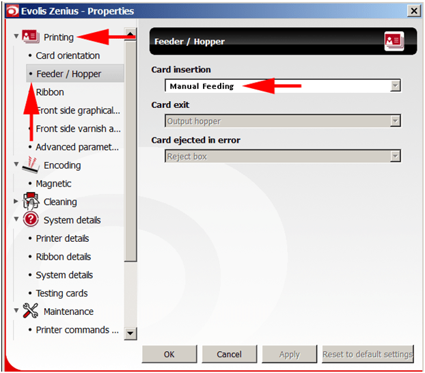The height and width of the screenshot is (373, 425).
Task: Click the sidebar scrollbar down arrow
Action: 131,333
